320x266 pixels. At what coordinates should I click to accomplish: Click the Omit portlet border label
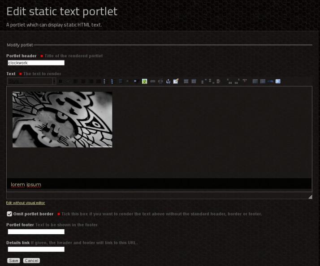[x=34, y=214]
